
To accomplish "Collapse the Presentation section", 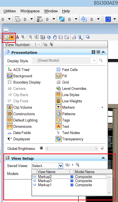I will [x=103, y=52].
